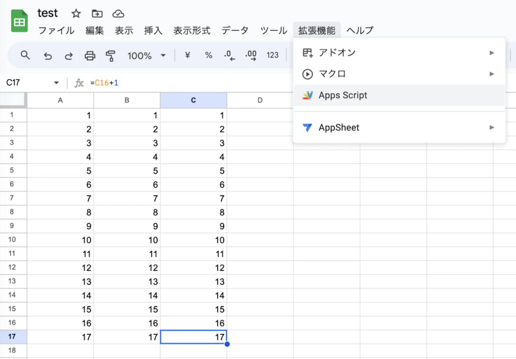Click the formula bar =C16+1
This screenshot has height=359, width=516.
(104, 83)
